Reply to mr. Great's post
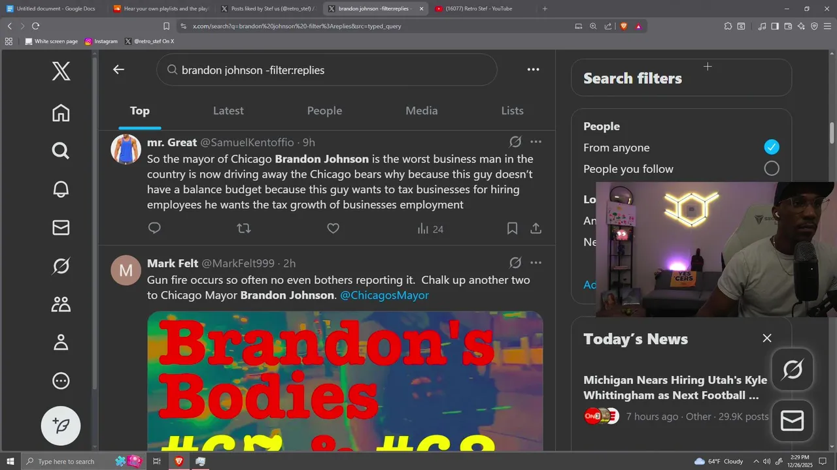Screen dimensions: 837x470 [x=154, y=228]
